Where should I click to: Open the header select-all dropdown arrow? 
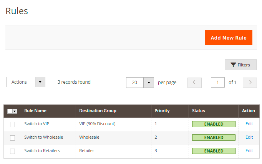pos(15,111)
